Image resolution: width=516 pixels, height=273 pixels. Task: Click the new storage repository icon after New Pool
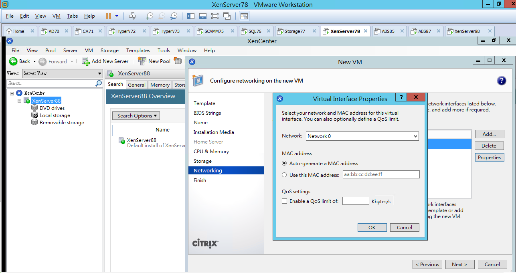[177, 61]
